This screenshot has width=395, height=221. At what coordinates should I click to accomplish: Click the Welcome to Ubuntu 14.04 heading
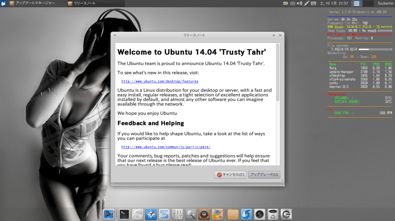[192, 52]
